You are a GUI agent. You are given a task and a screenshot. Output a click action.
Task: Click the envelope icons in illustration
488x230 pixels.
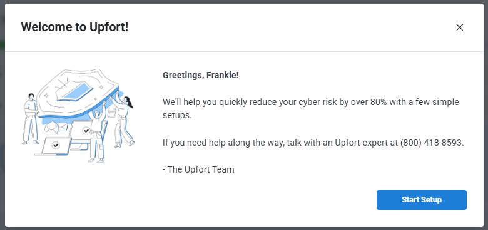56,128
